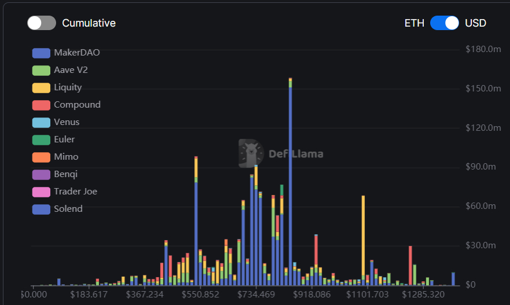Toggle the Cumulative switch
The width and height of the screenshot is (510, 305).
(41, 23)
